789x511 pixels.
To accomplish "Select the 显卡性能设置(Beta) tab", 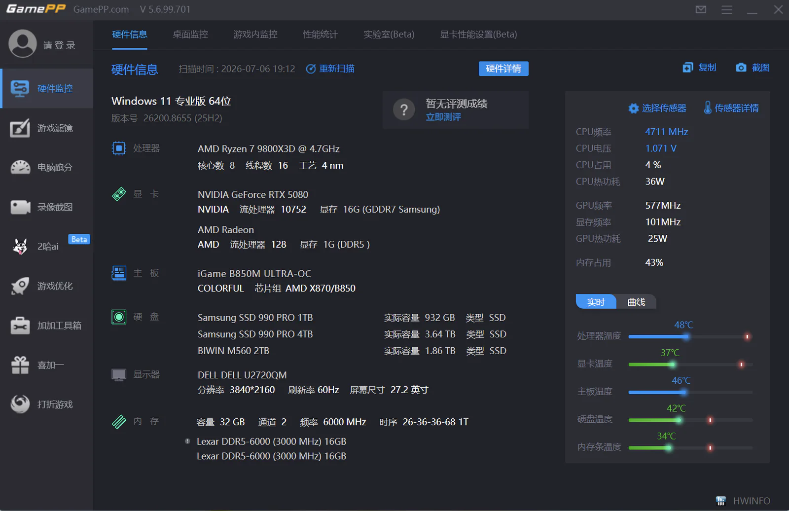I will pos(479,34).
